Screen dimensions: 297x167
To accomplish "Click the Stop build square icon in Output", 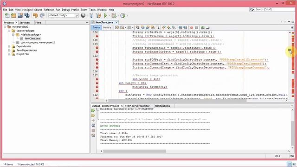I will pyautogui.click(x=93, y=130).
